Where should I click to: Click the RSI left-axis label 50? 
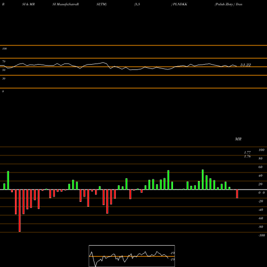[x=4, y=70]
